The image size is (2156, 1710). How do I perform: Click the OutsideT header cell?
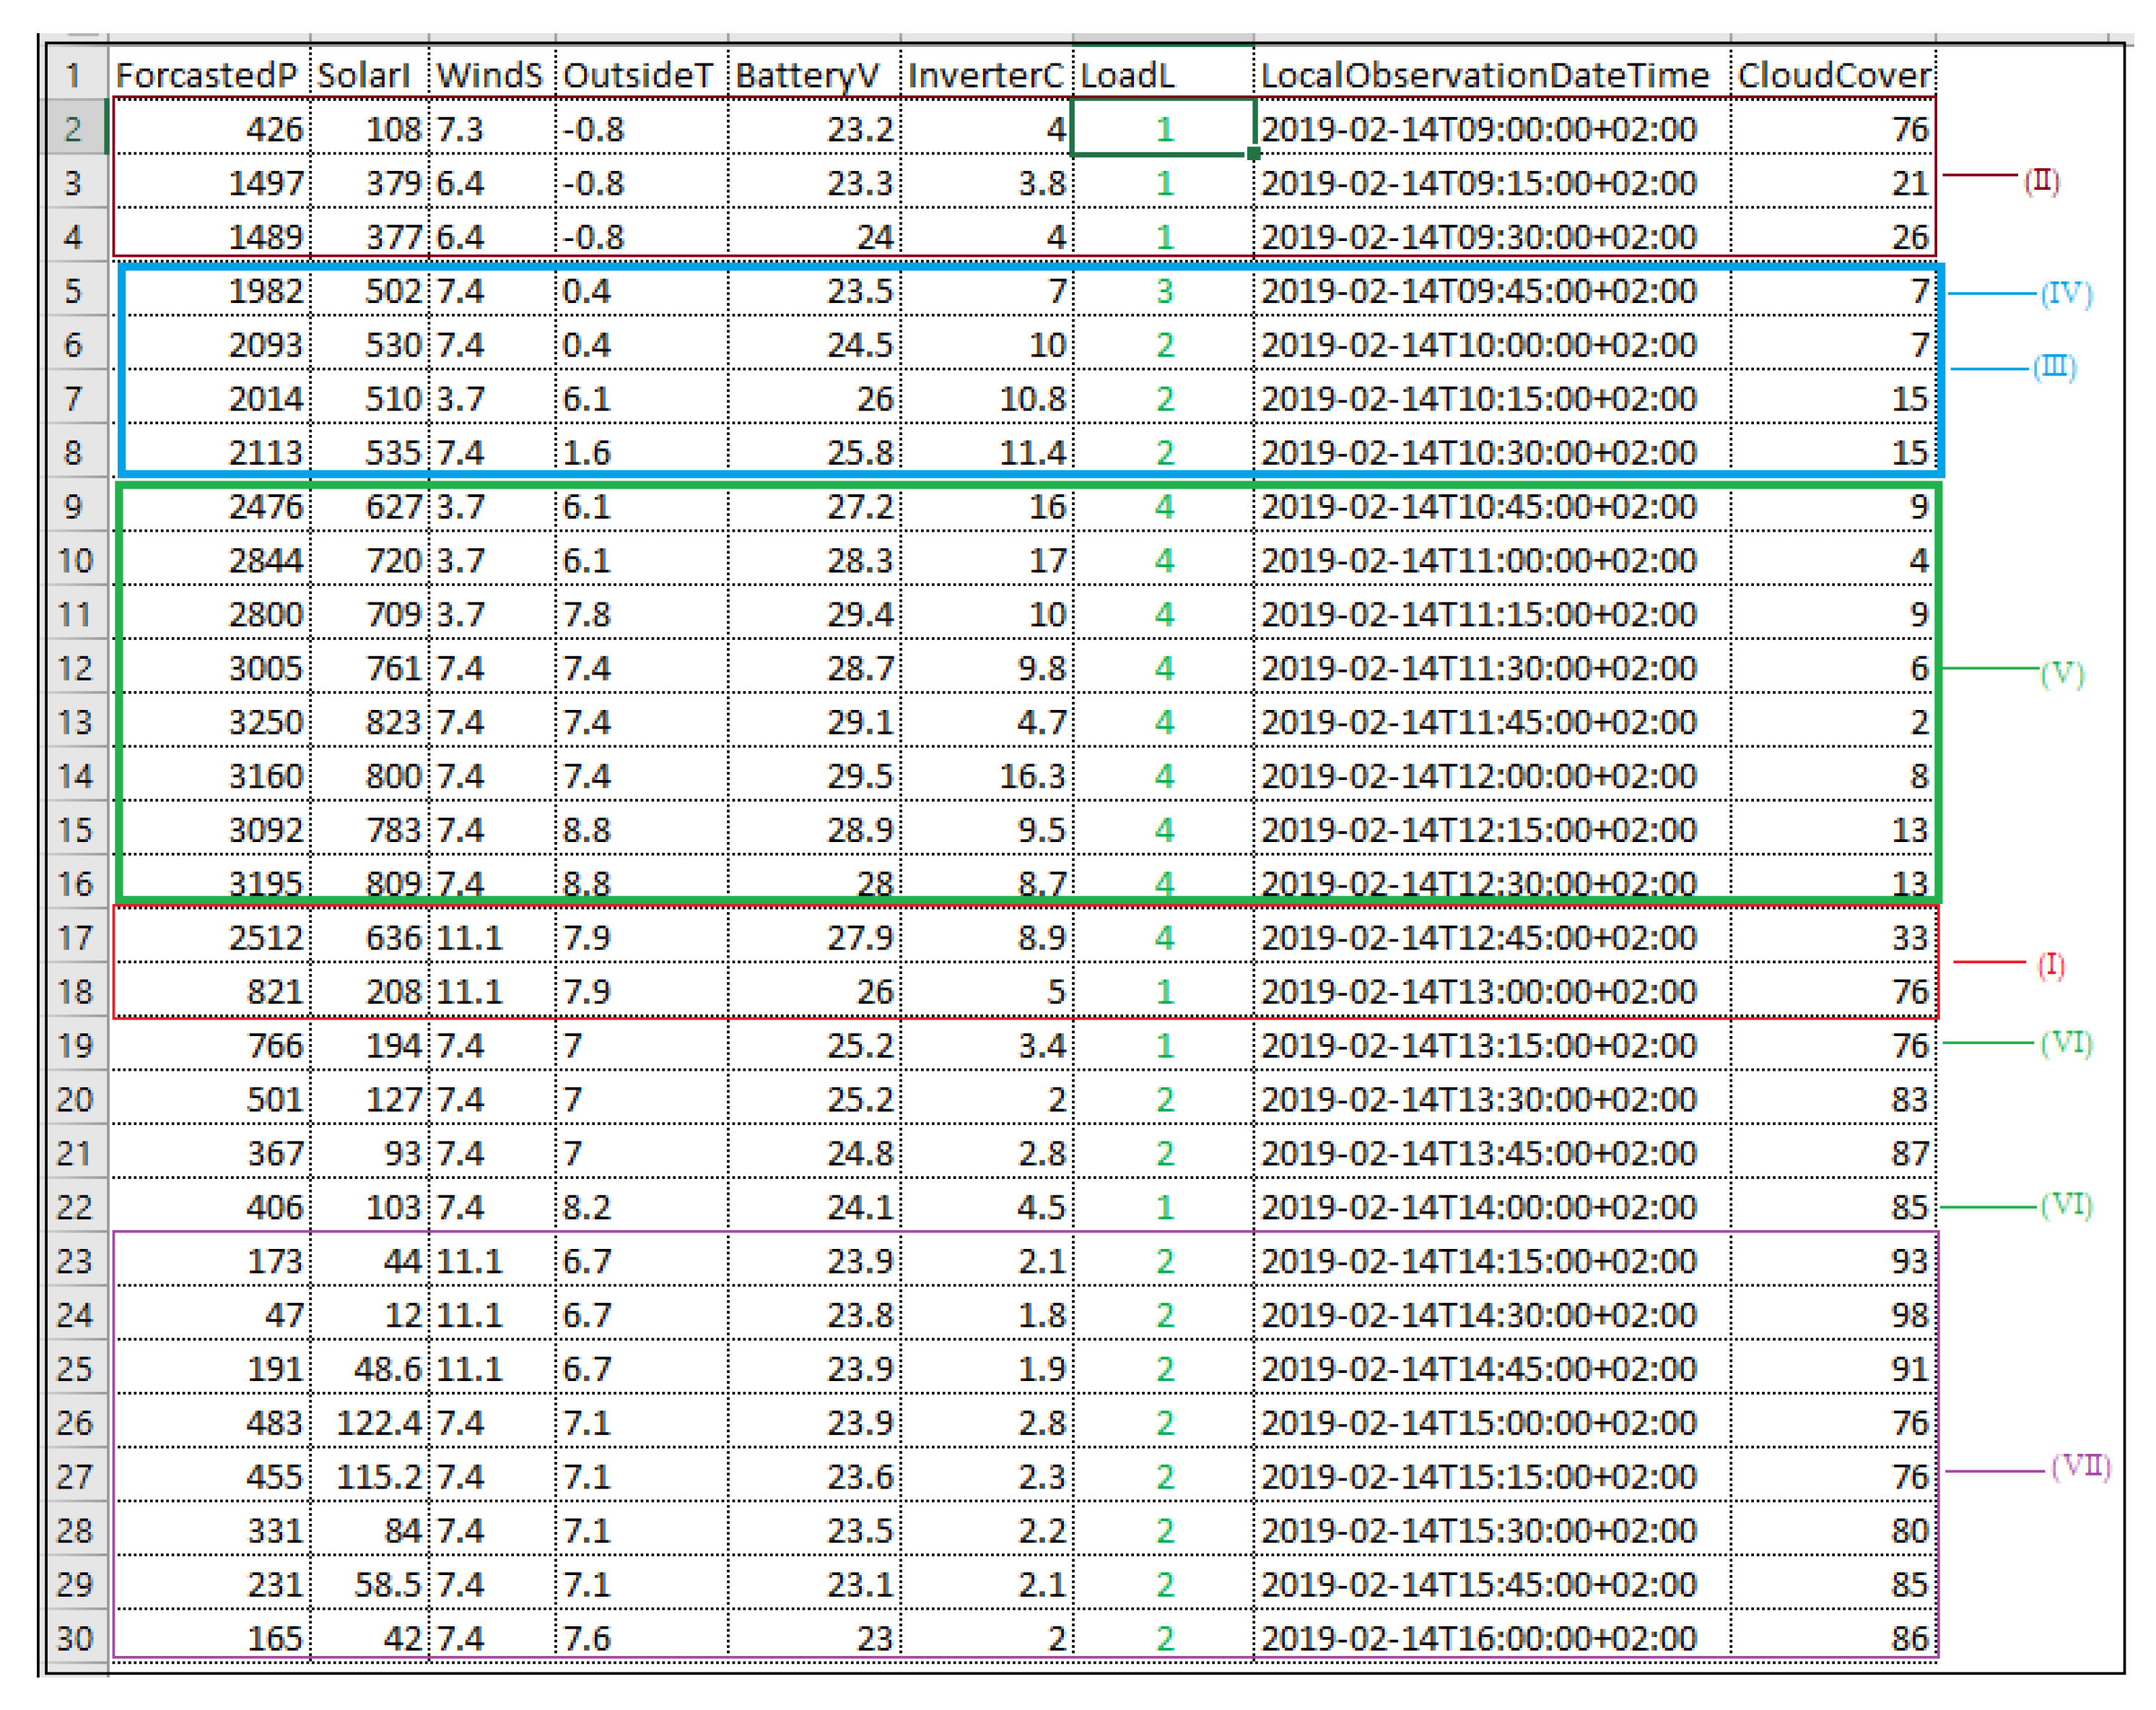click(640, 76)
